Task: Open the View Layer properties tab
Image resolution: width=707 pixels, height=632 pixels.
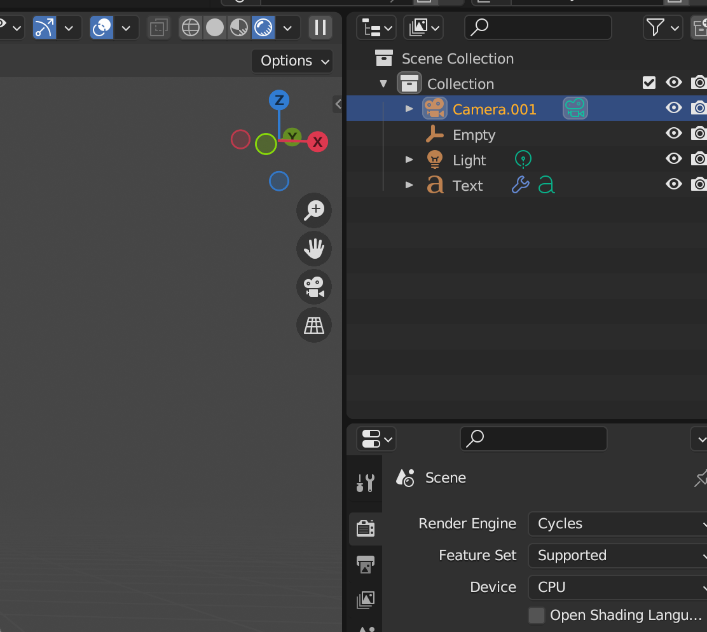Action: (x=365, y=600)
